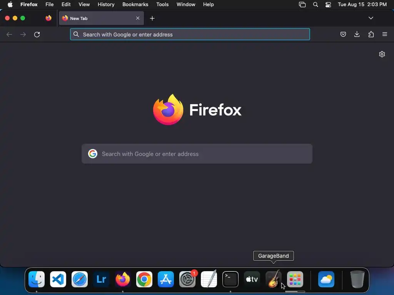Click the page's Google search box
Image resolution: width=394 pixels, height=295 pixels.
tap(197, 154)
